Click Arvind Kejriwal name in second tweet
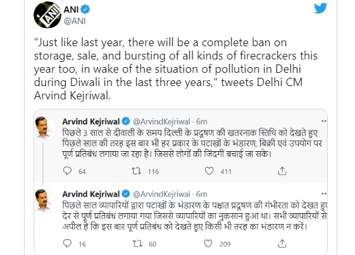355x255 pixels. (x=91, y=194)
